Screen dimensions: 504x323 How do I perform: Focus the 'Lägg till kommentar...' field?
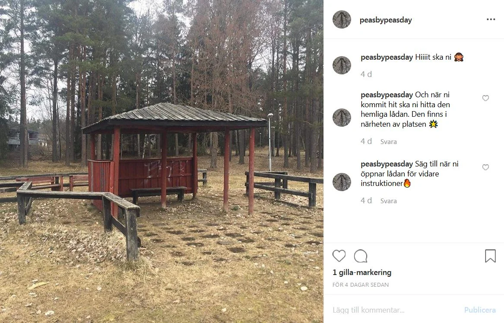click(395, 310)
